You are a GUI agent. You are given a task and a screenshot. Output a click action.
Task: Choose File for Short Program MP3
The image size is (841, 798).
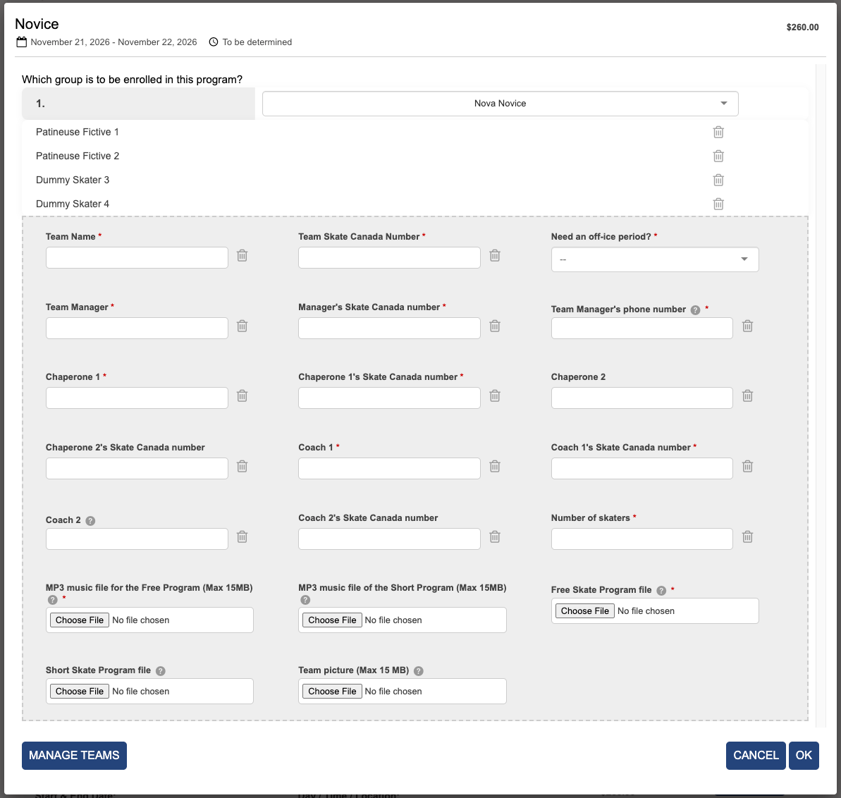(x=332, y=620)
